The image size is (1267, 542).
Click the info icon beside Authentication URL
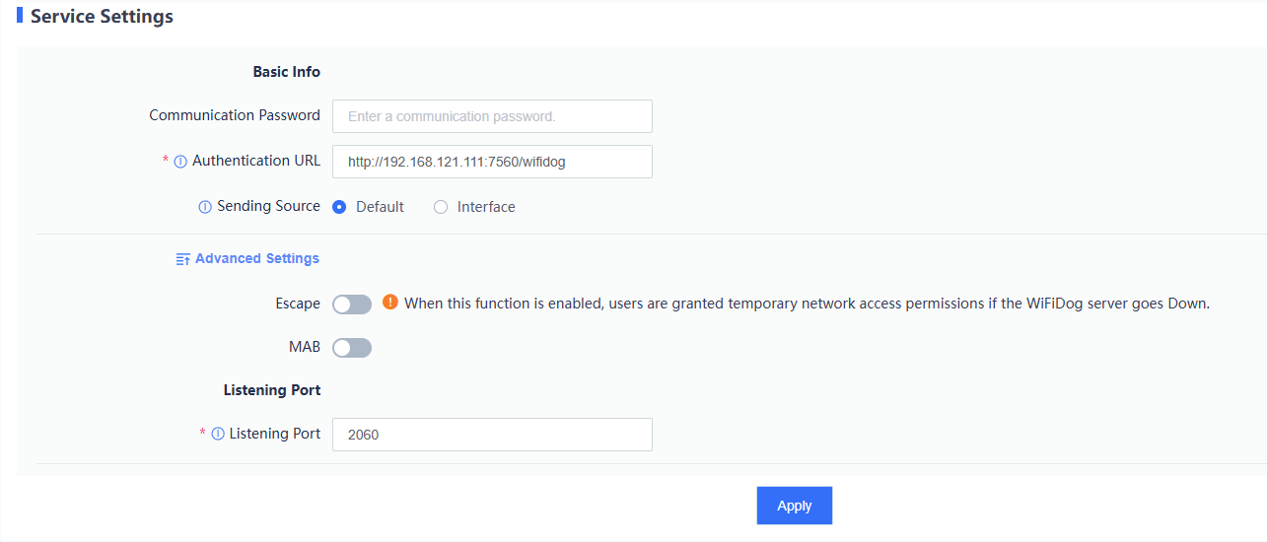(180, 162)
